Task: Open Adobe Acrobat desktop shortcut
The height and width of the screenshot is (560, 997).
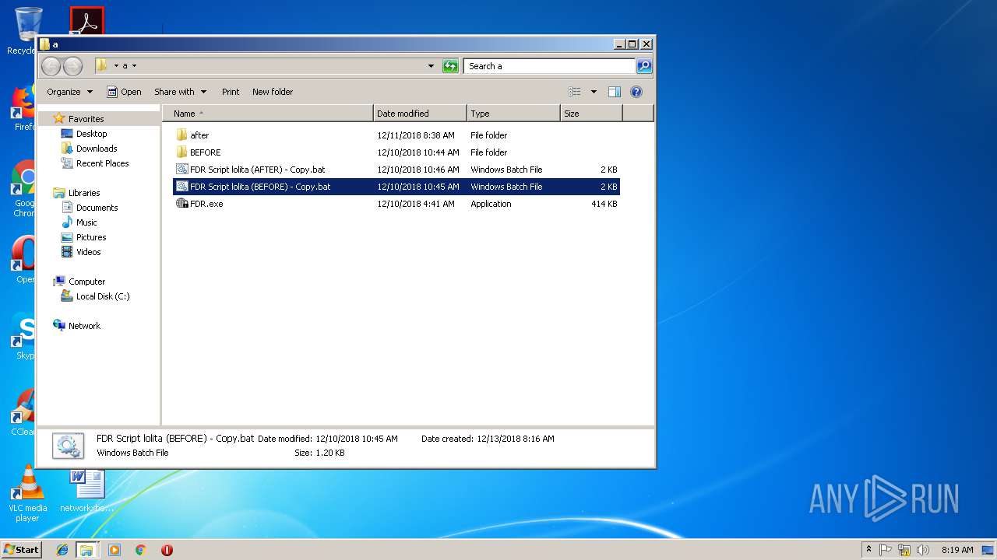Action: tap(87, 20)
